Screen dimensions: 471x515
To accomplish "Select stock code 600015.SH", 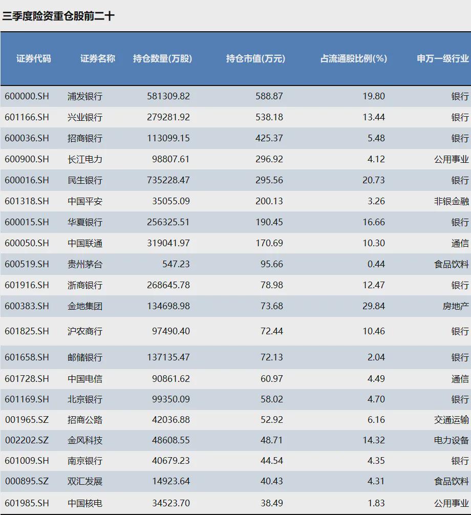I will click(x=27, y=222).
